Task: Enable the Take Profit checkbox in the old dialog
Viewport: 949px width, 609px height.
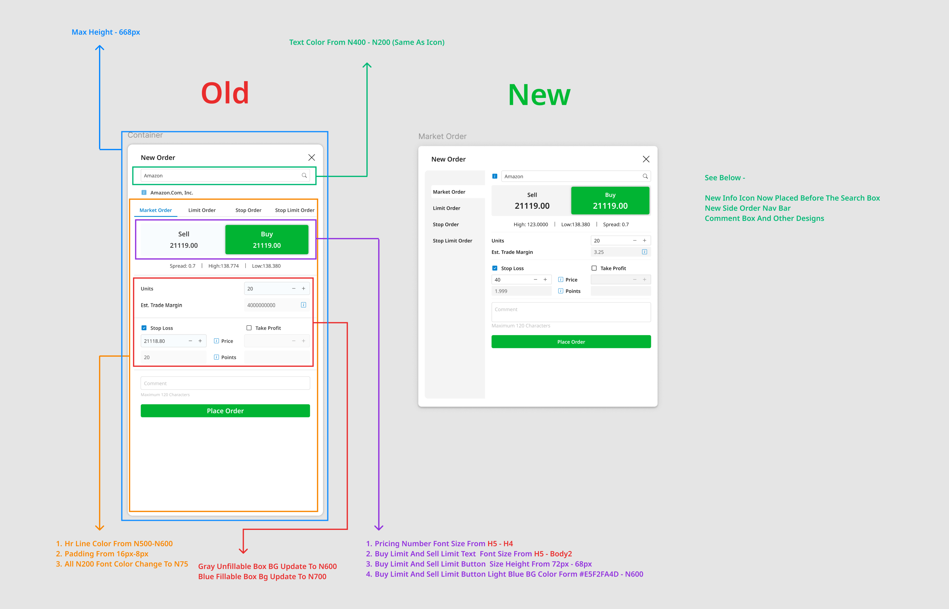Action: click(249, 327)
